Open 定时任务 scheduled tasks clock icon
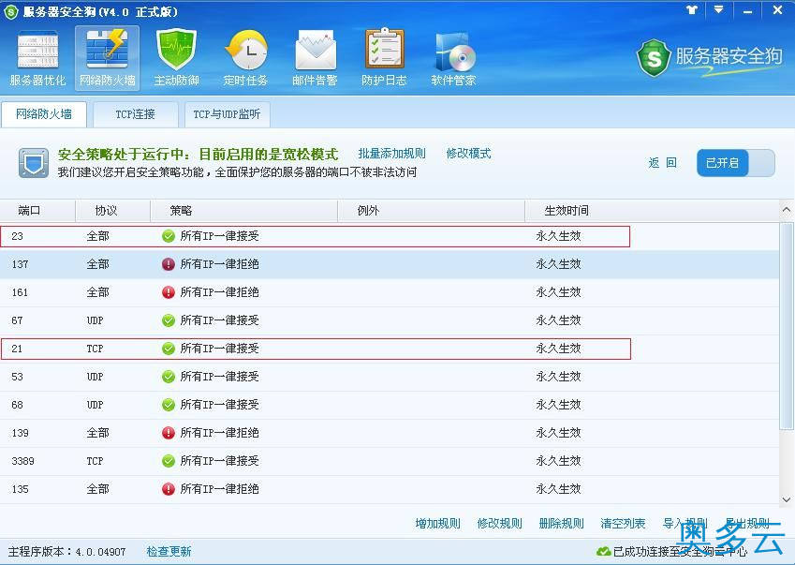Viewport: 795px width, 565px height. (245, 58)
